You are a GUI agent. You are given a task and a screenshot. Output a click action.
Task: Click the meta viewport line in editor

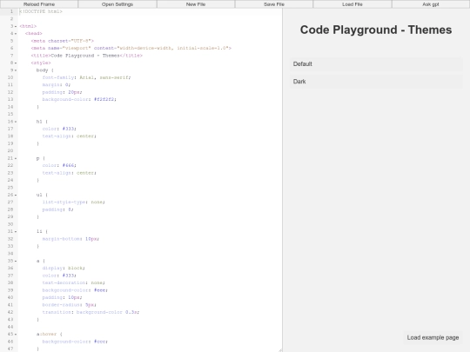click(131, 48)
